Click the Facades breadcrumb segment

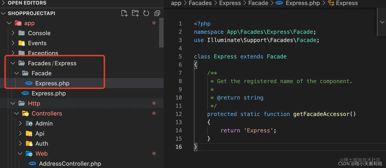pyautogui.click(x=200, y=3)
